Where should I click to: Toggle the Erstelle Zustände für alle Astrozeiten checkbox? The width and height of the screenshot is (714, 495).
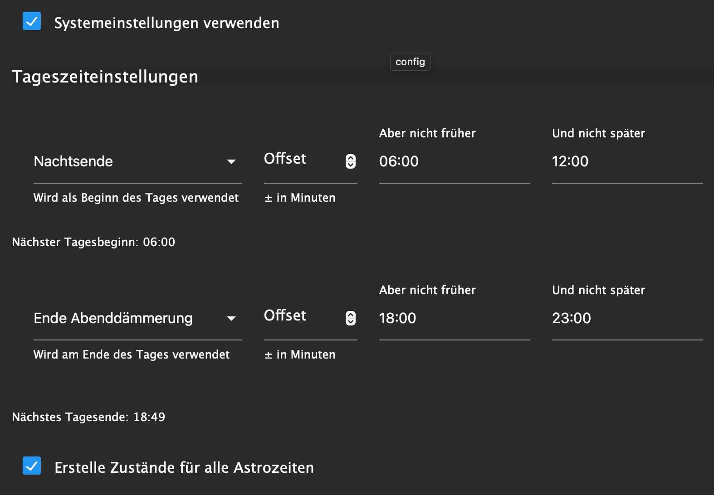[32, 466]
